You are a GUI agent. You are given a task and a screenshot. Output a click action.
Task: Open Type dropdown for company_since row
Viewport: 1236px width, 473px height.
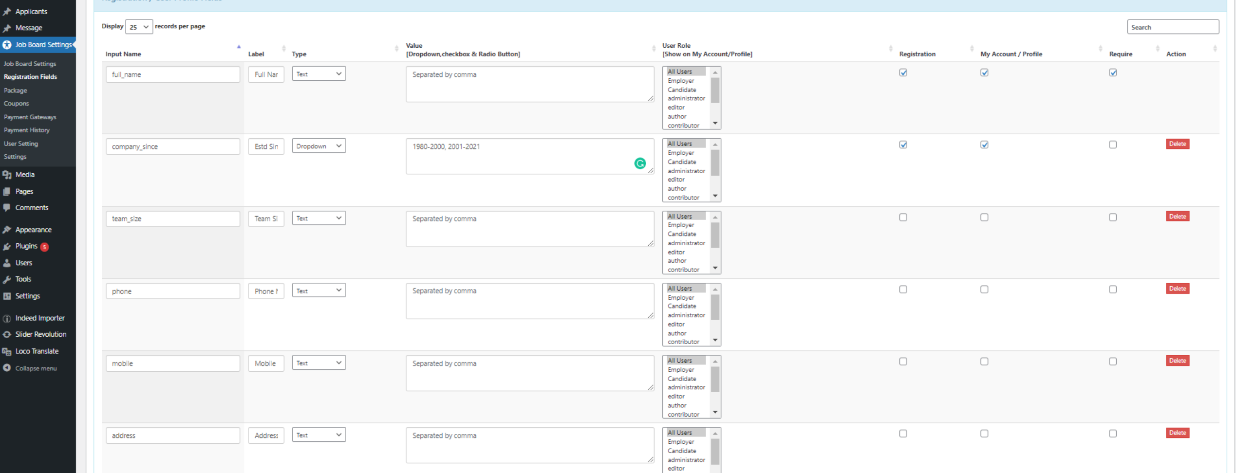pos(319,146)
